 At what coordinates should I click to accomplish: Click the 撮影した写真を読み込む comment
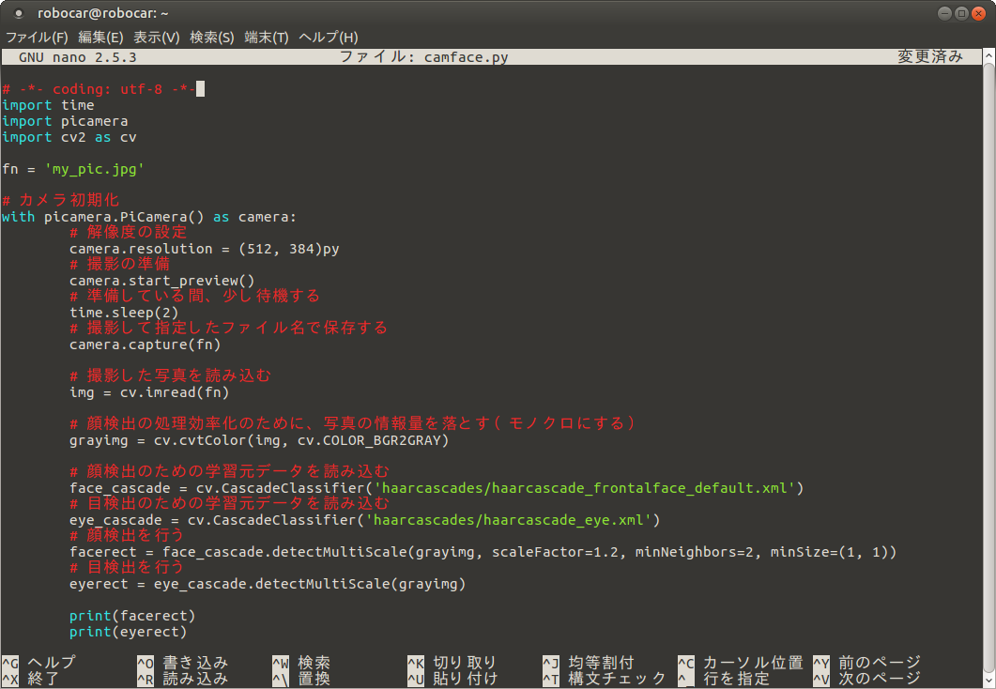pyautogui.click(x=170, y=375)
